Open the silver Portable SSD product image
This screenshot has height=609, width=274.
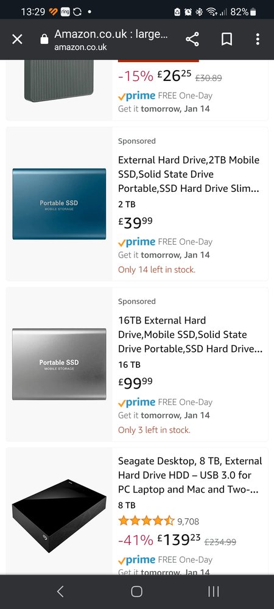[59, 364]
